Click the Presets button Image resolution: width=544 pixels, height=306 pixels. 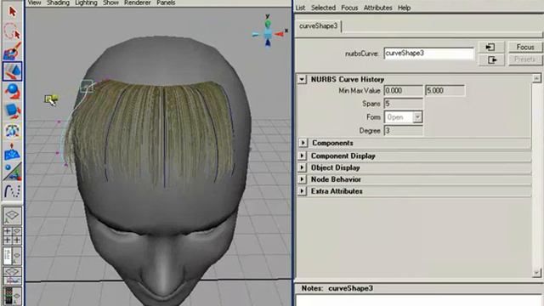[x=525, y=59]
